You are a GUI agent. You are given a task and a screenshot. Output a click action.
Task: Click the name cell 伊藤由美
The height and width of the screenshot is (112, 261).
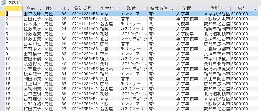(x=33, y=39)
